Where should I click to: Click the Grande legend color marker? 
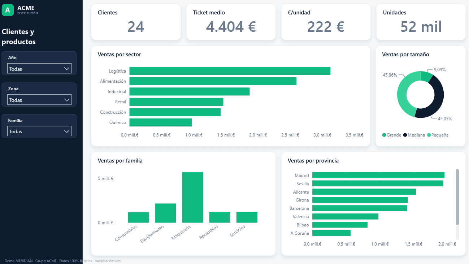[384, 135]
